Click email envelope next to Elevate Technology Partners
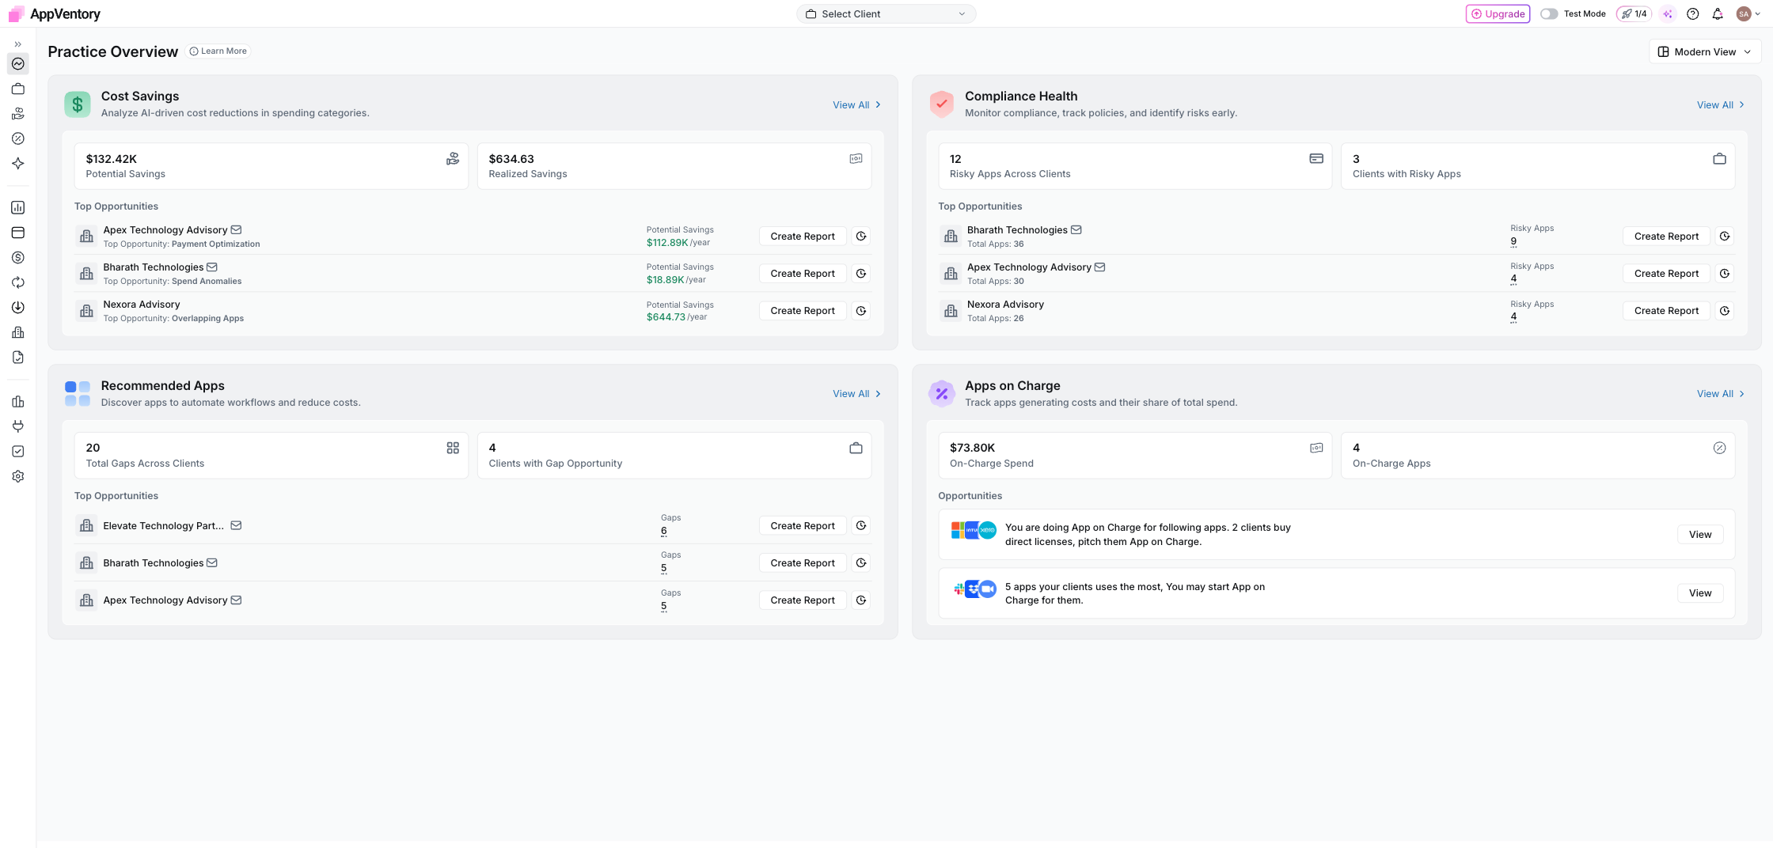This screenshot has width=1773, height=848. click(x=236, y=525)
